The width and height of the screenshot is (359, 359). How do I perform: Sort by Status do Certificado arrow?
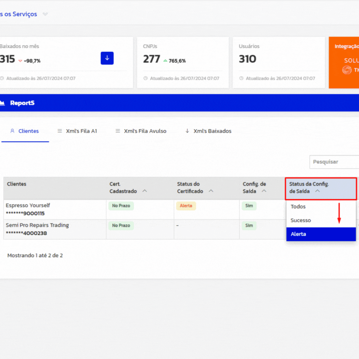[x=211, y=191]
